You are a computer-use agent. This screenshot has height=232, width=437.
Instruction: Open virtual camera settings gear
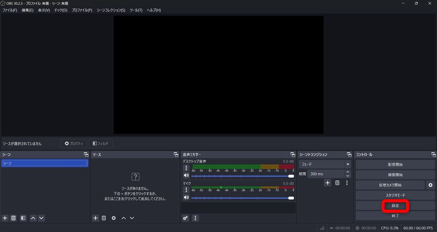(x=430, y=185)
